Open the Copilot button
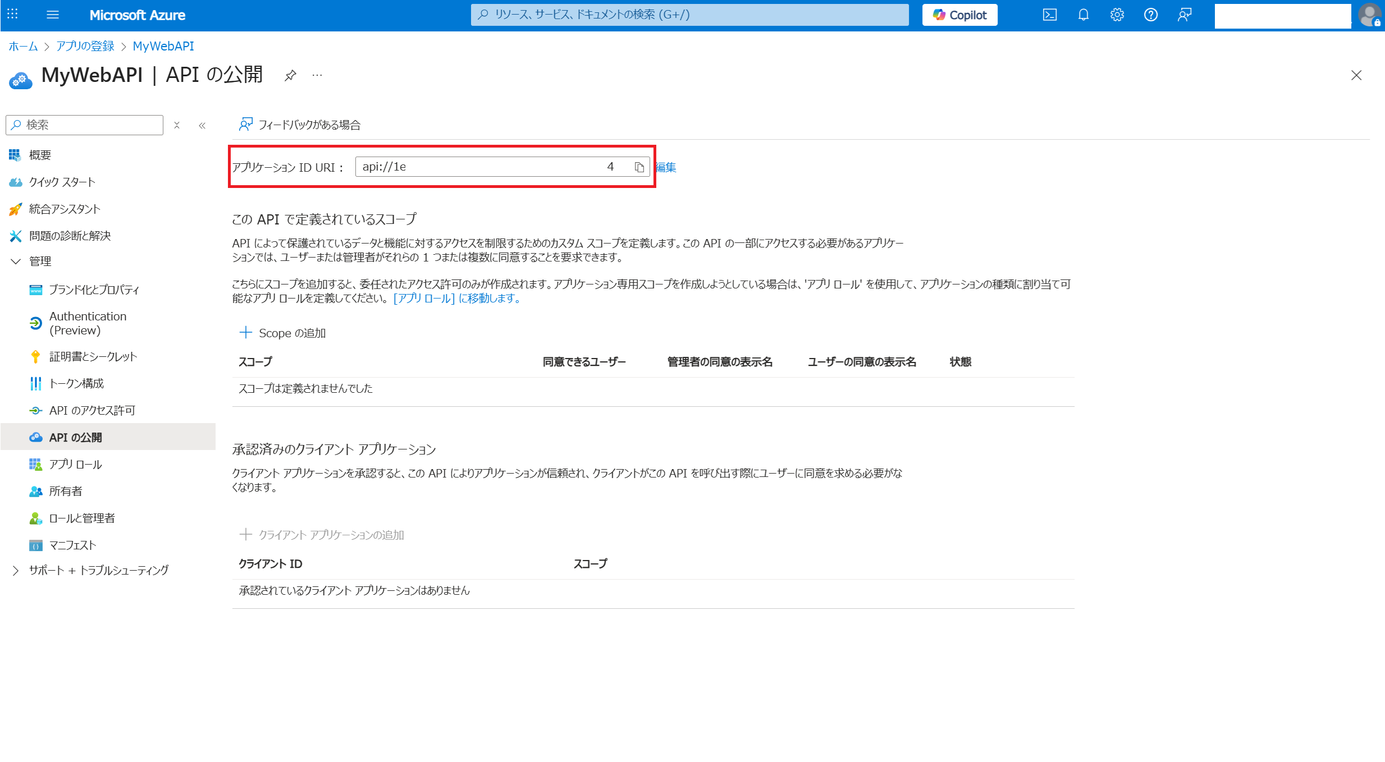Viewport: 1385px width, 762px height. [959, 15]
